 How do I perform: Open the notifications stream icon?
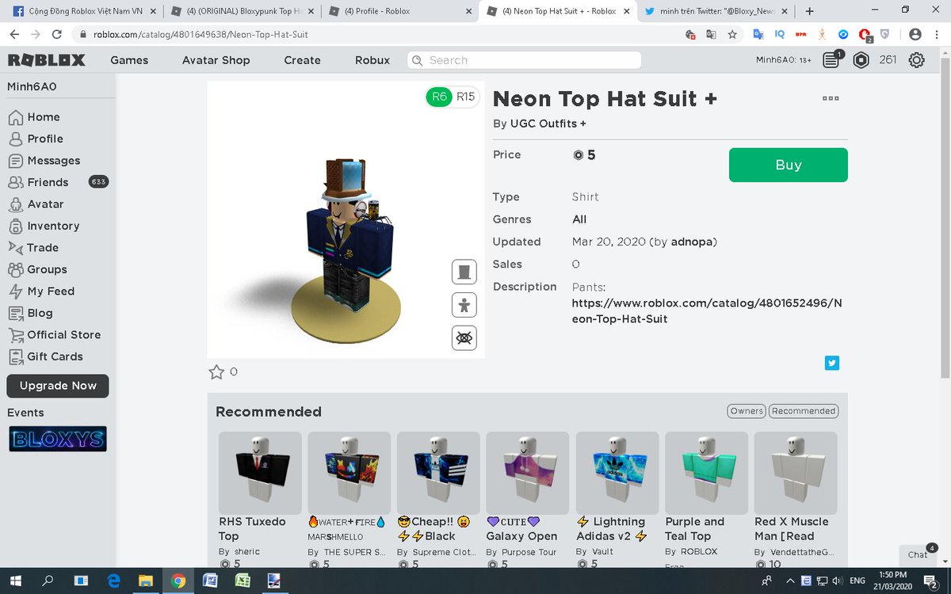pyautogui.click(x=831, y=60)
